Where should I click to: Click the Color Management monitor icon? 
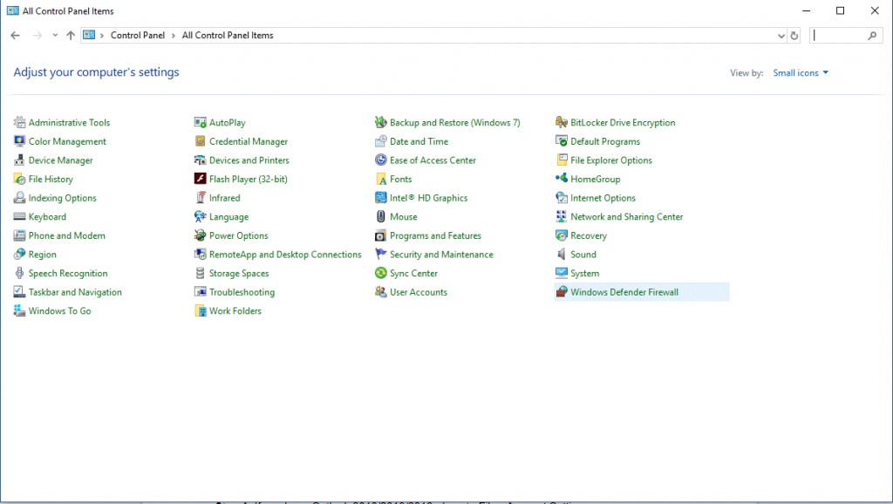(x=19, y=141)
